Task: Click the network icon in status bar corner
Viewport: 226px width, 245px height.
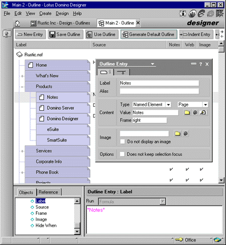Action: click(217, 240)
